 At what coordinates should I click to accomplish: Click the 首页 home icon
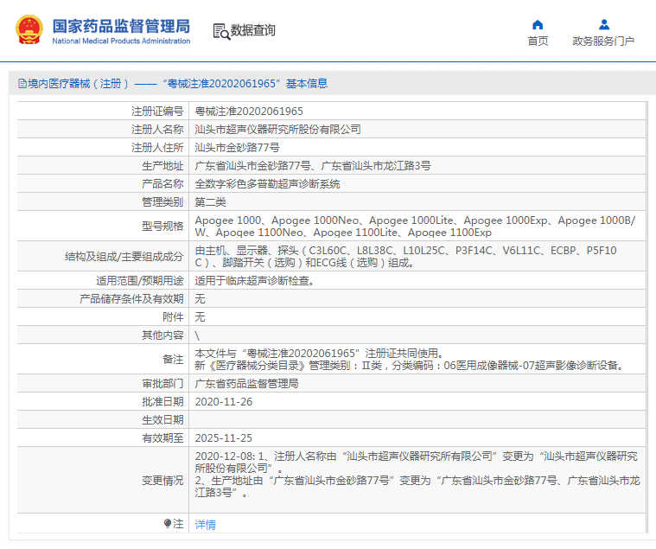[x=538, y=25]
